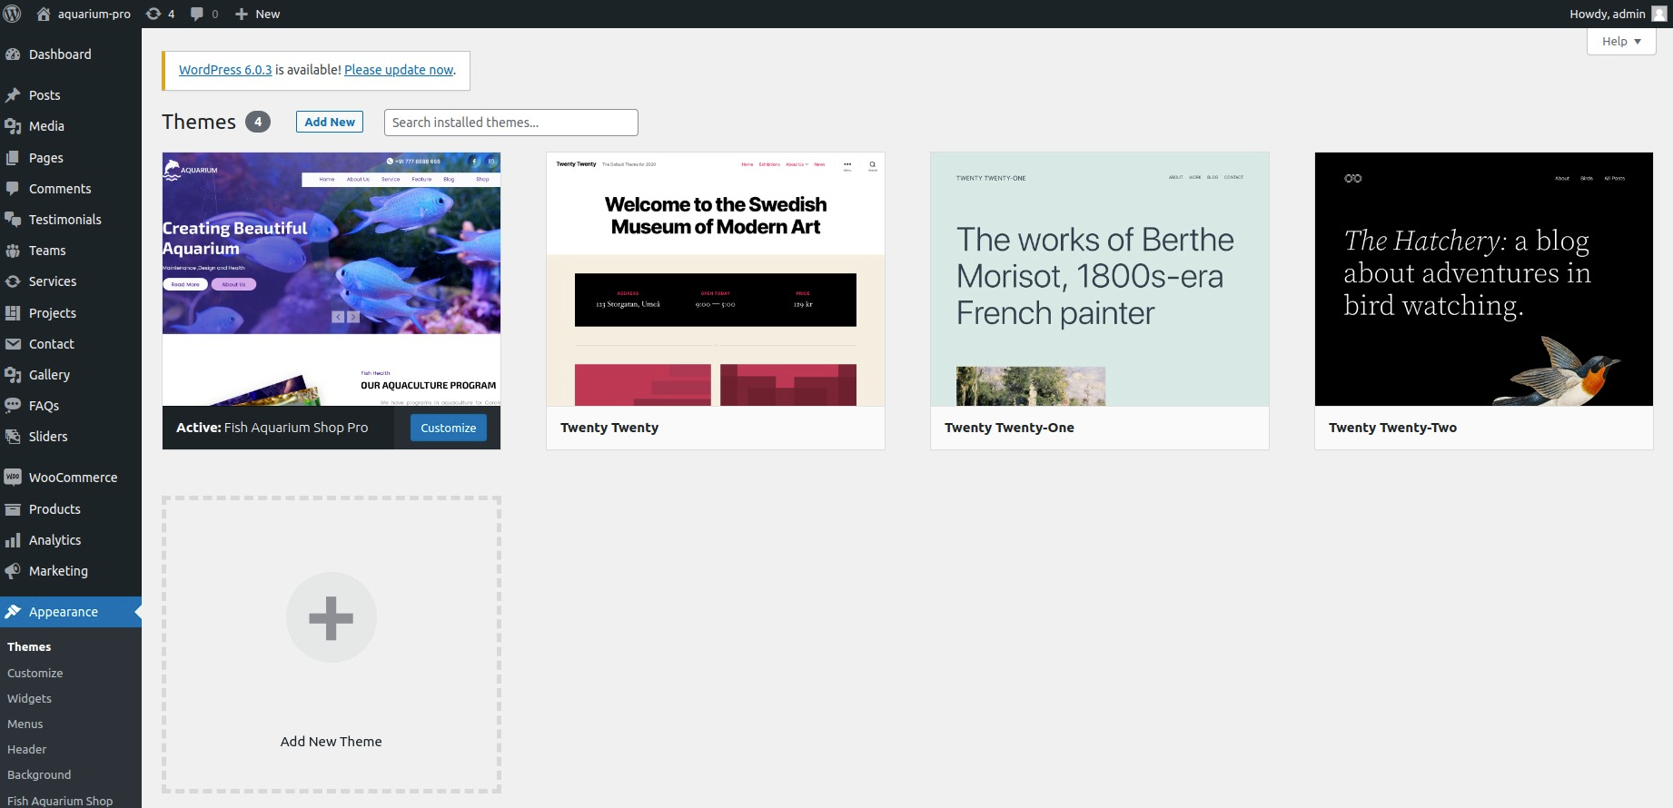Open the aquarium-pro site home icon
Screen dimensions: 1673x808
click(44, 14)
